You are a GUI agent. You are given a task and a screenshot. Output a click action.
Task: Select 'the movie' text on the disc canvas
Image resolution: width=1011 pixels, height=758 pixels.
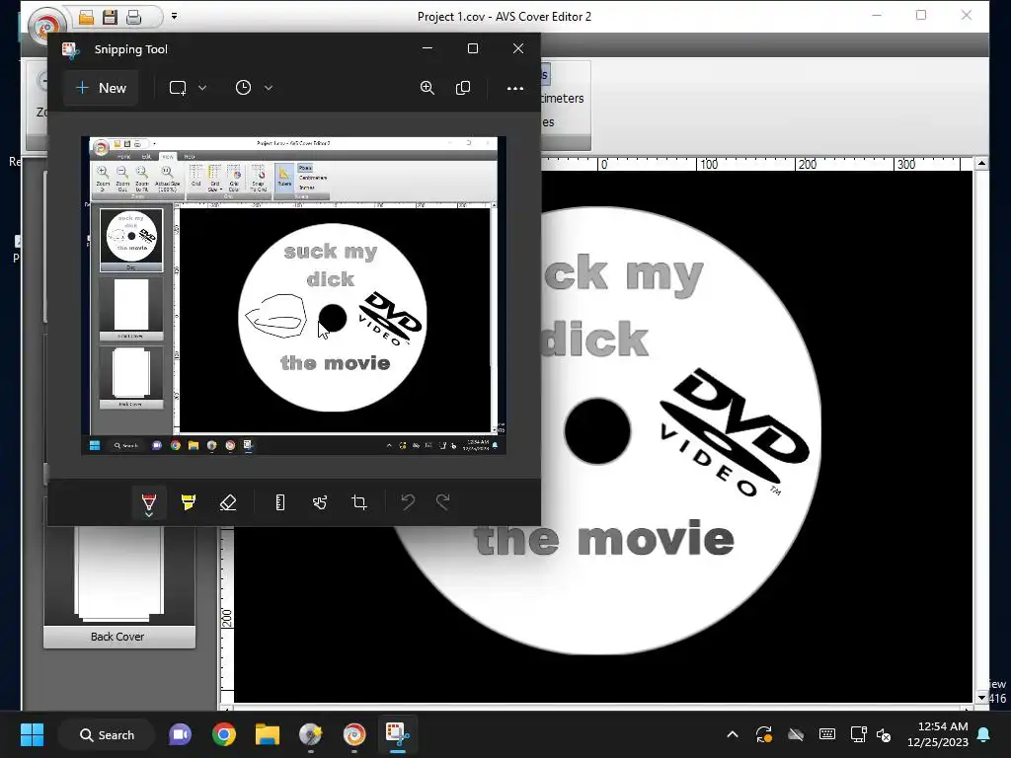[604, 540]
